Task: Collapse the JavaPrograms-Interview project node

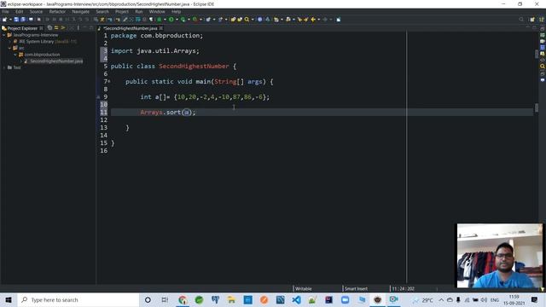Action: click(3, 35)
